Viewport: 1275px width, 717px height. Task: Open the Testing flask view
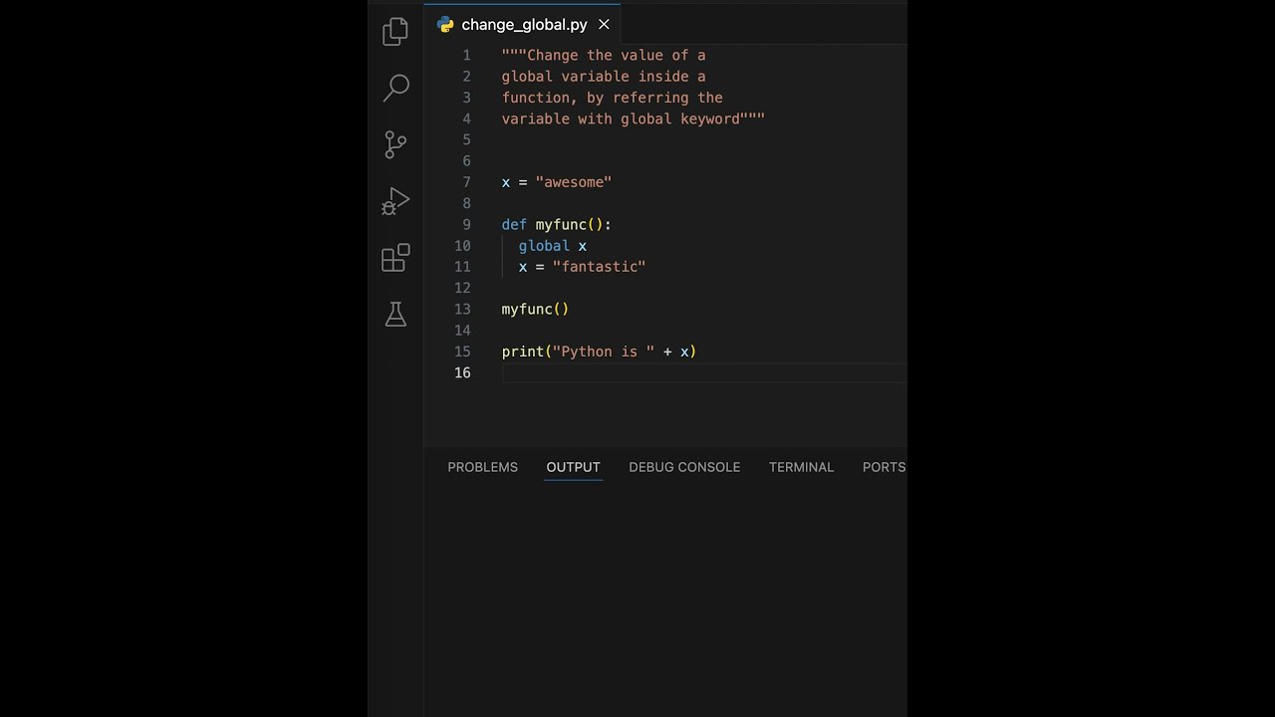click(395, 315)
